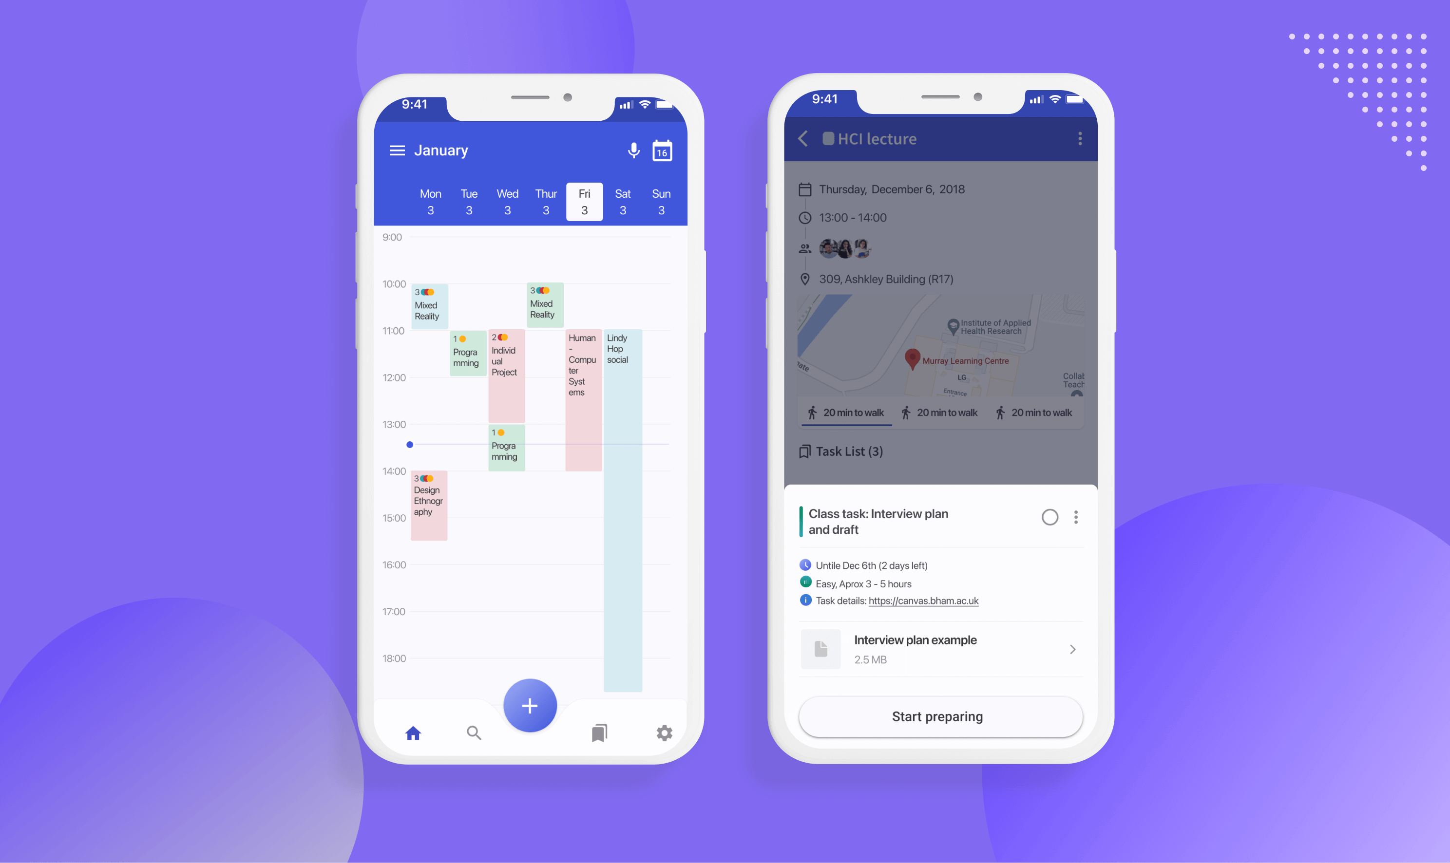
Task: Tap the add event plus button
Action: tap(531, 705)
